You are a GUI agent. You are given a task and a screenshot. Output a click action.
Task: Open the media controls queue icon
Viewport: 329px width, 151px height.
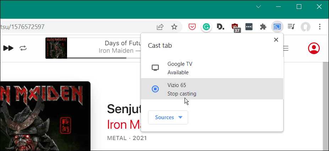(x=291, y=27)
